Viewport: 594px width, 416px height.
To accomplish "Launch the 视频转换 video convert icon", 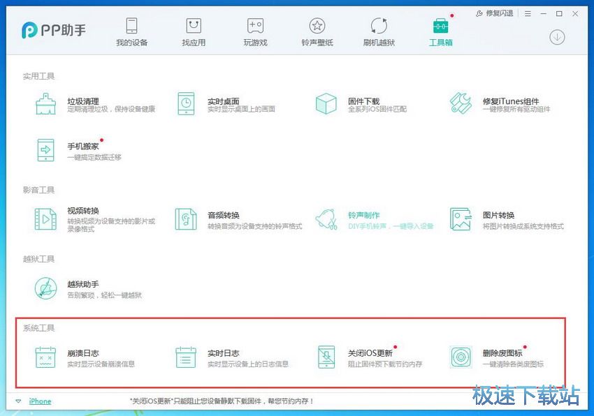I will click(45, 218).
